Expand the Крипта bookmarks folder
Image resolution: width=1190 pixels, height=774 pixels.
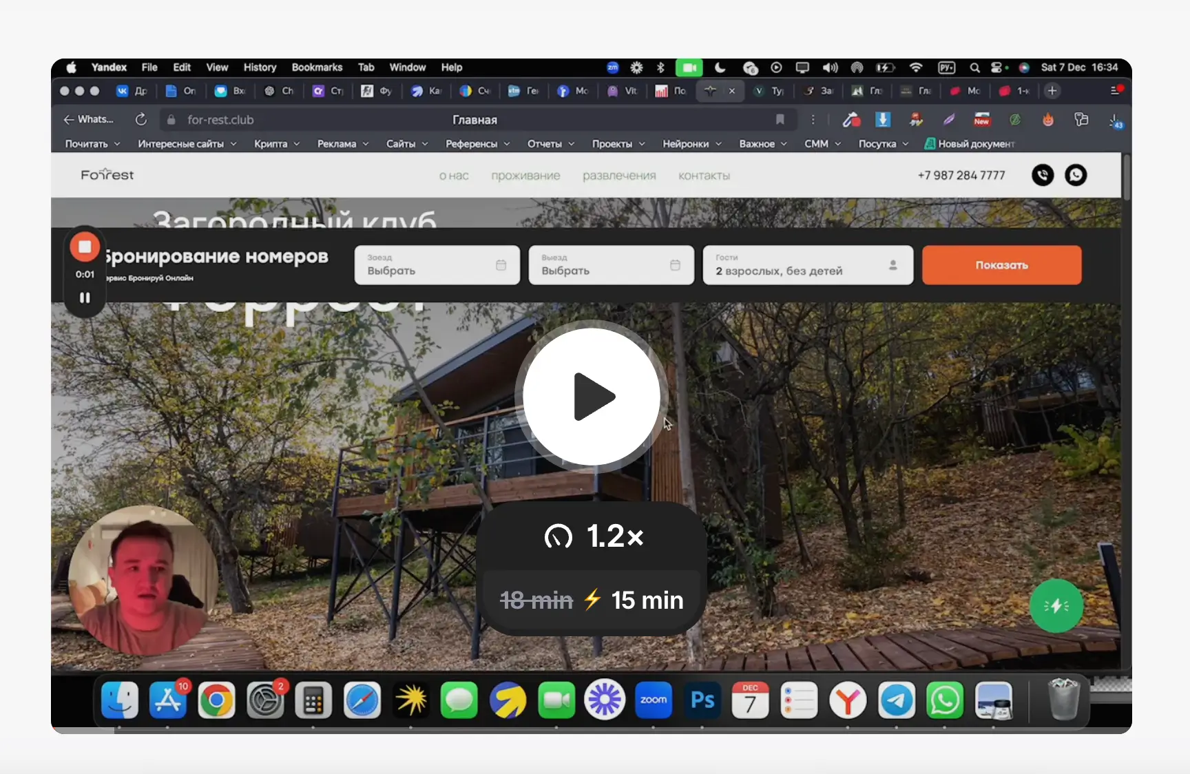[277, 144]
